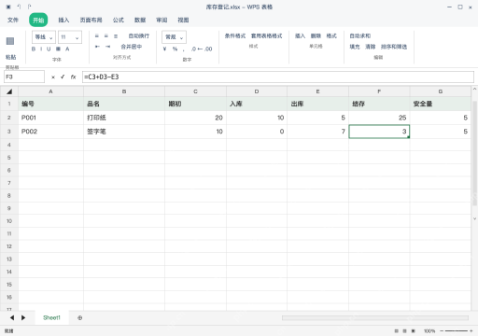
Task: Cancel formula entry with the X icon
Action: coord(53,77)
